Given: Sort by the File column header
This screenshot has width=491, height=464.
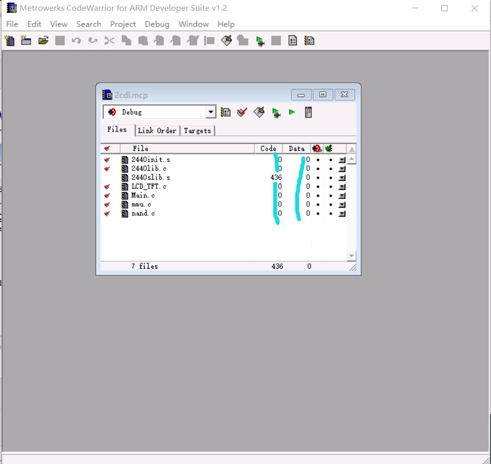Looking at the screenshot, I should click(x=187, y=148).
